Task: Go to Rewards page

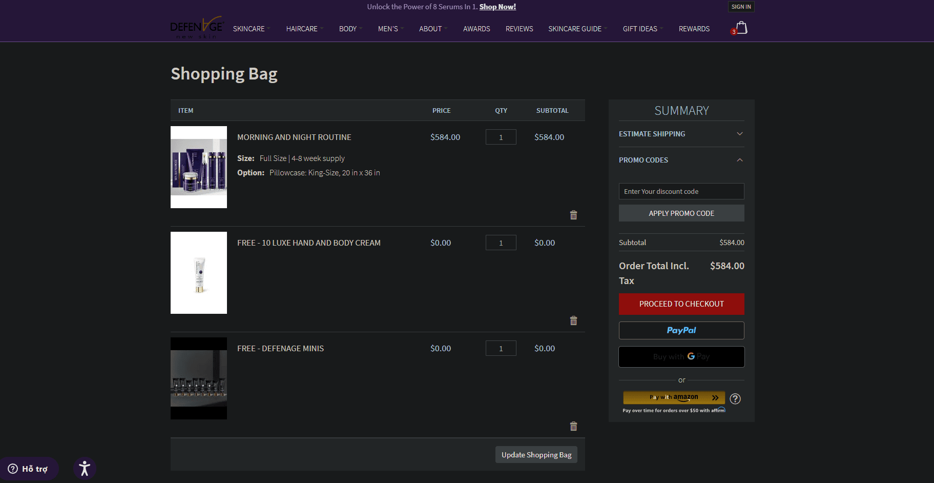Action: tap(694, 29)
